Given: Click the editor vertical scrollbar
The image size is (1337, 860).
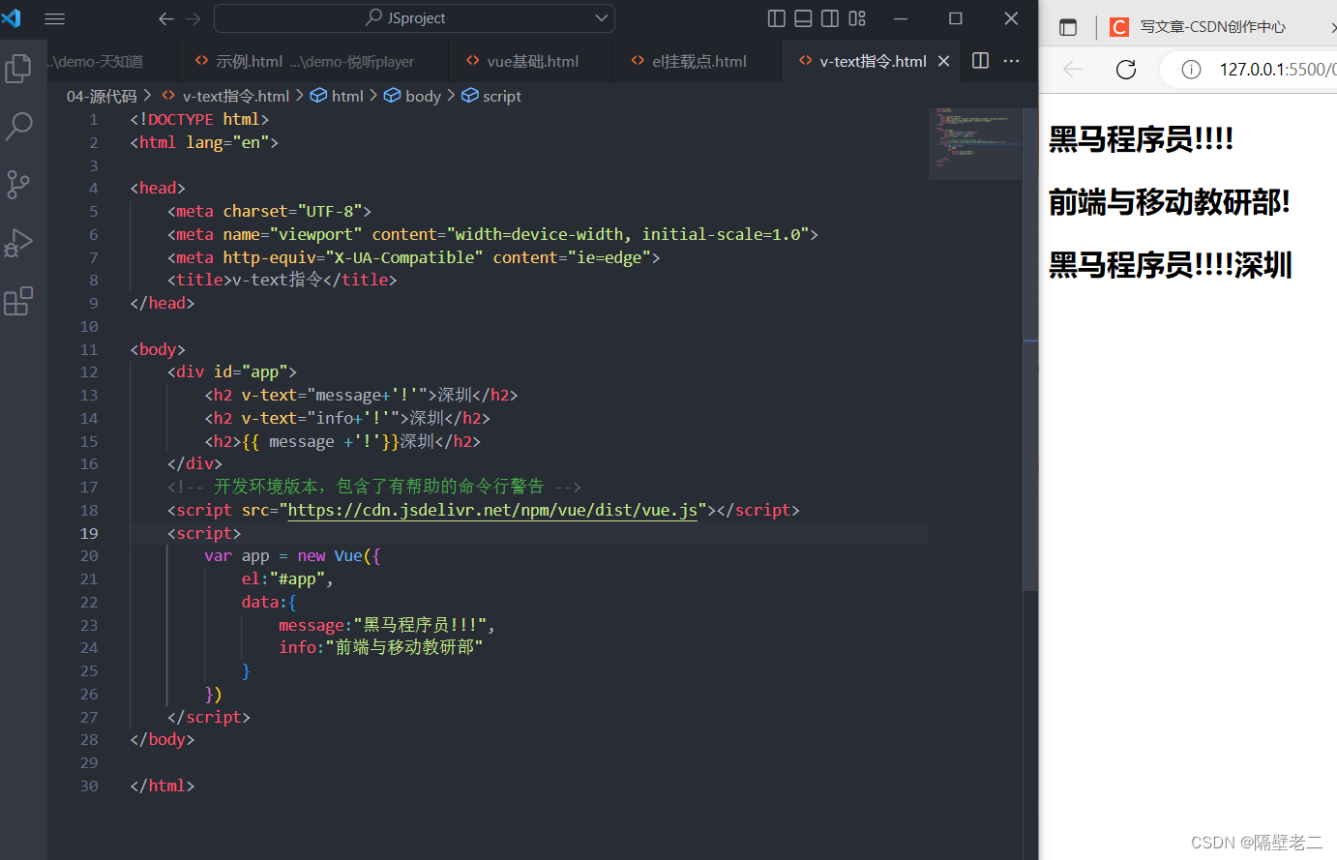Looking at the screenshot, I should point(1030,348).
